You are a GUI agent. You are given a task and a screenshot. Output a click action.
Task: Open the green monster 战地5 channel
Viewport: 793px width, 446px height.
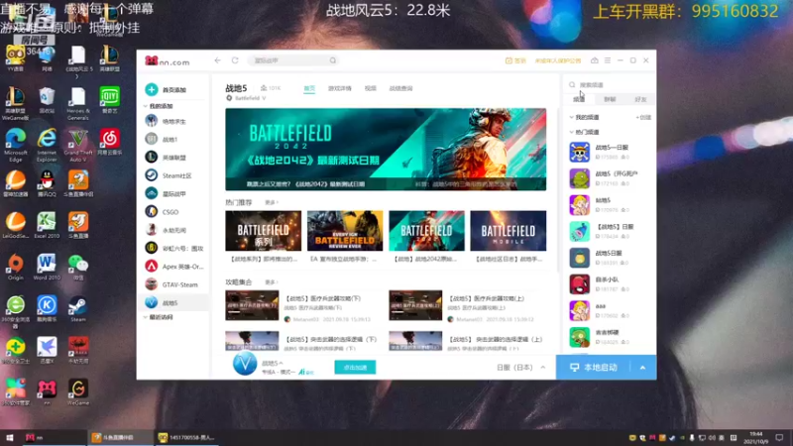[x=610, y=178]
